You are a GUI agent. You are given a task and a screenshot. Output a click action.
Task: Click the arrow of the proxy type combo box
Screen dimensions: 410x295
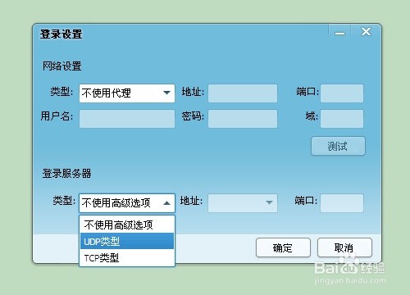point(166,93)
